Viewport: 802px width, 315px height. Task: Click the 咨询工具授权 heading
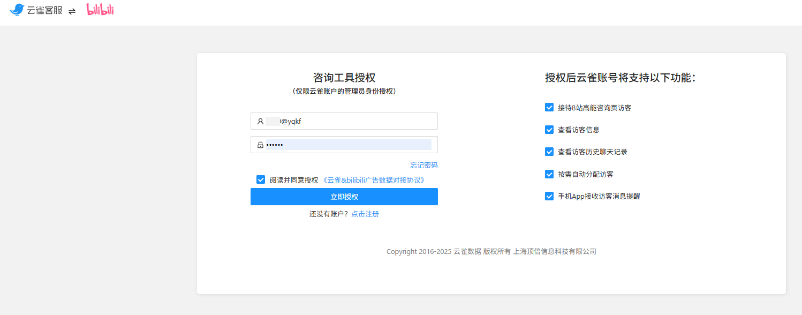344,78
